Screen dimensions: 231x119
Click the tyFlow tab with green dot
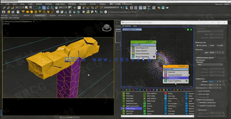coord(126,26)
